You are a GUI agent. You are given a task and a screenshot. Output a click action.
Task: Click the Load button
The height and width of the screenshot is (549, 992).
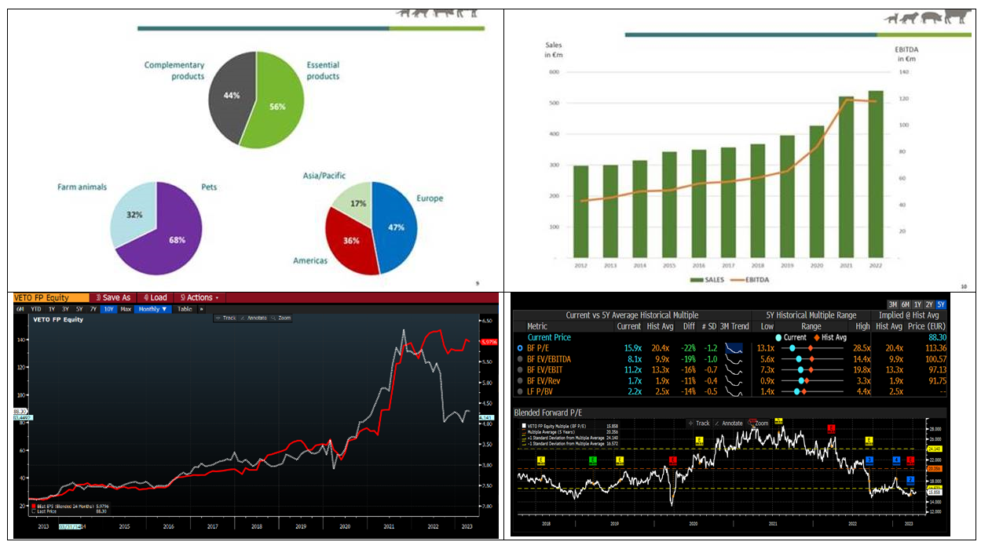coord(155,298)
